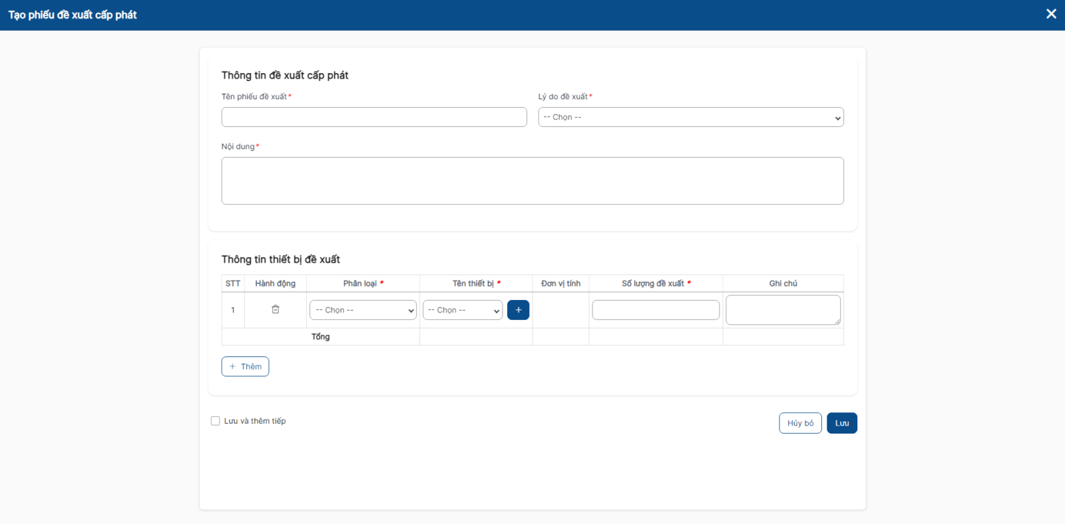This screenshot has width=1065, height=524.
Task: Click the STT column header
Action: coord(233,283)
